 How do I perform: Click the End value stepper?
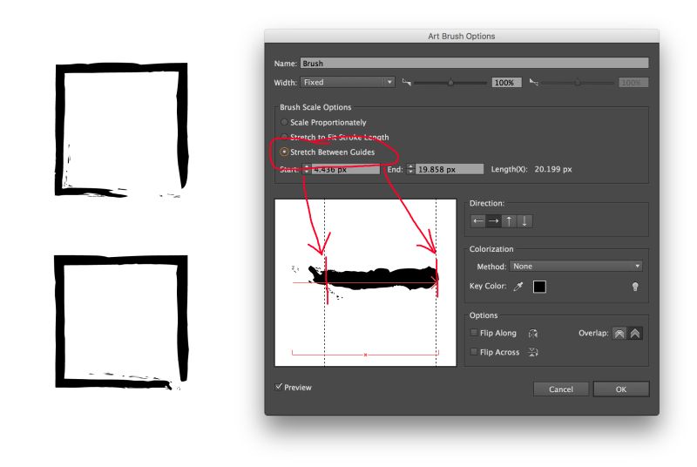coord(410,169)
